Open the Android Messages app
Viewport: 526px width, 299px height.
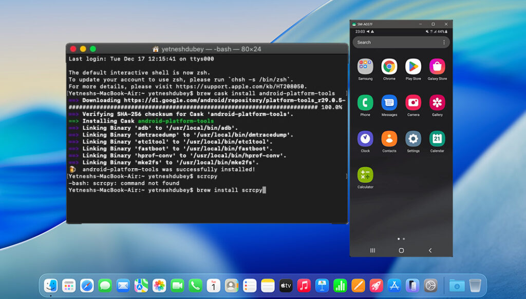(389, 103)
